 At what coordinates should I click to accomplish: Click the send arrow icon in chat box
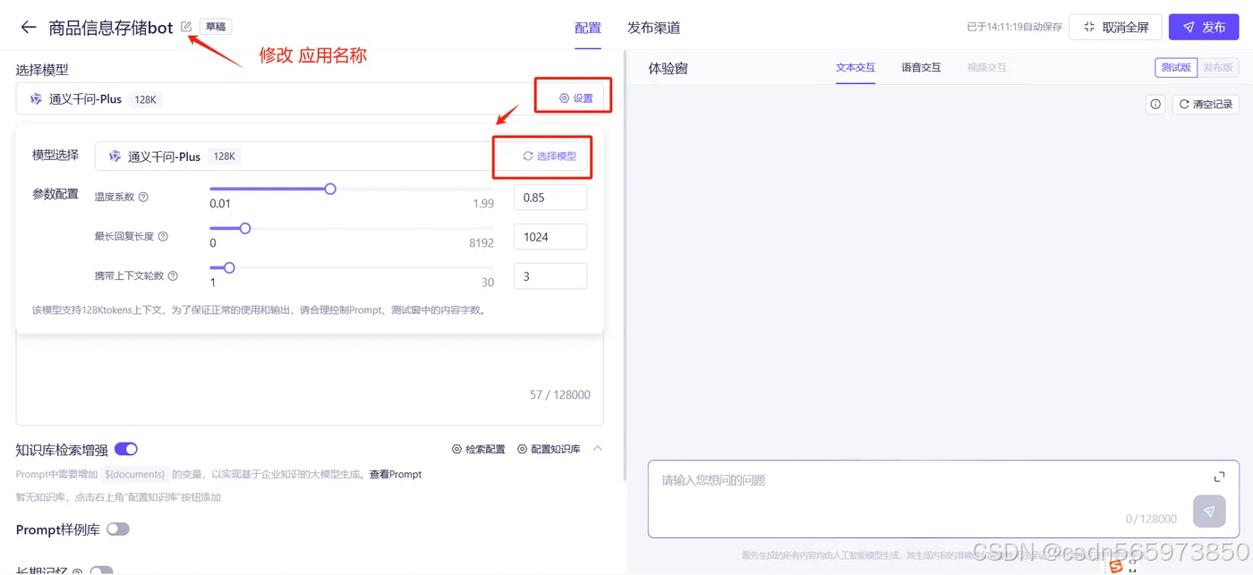[1209, 511]
